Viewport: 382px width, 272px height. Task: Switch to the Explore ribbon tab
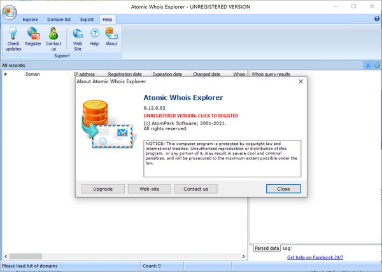30,20
